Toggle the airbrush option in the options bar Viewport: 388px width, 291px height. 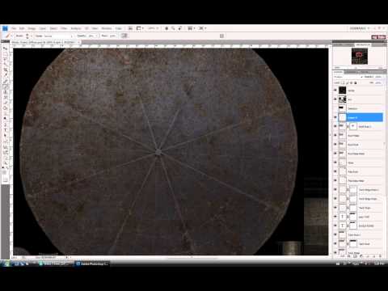124,36
